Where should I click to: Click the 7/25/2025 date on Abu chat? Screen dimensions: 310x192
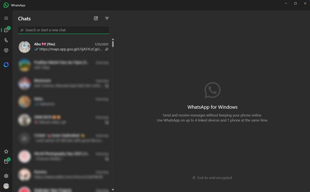pyautogui.click(x=101, y=44)
